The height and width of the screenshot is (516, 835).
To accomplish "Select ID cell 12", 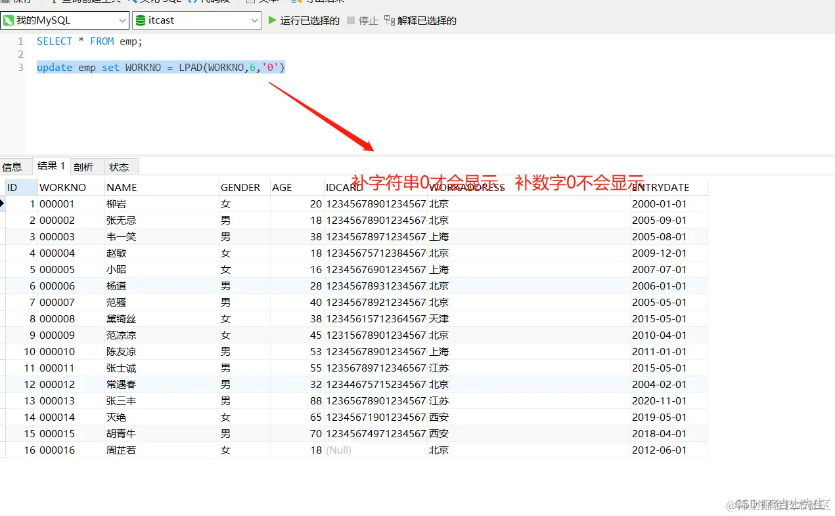I will pyautogui.click(x=22, y=384).
